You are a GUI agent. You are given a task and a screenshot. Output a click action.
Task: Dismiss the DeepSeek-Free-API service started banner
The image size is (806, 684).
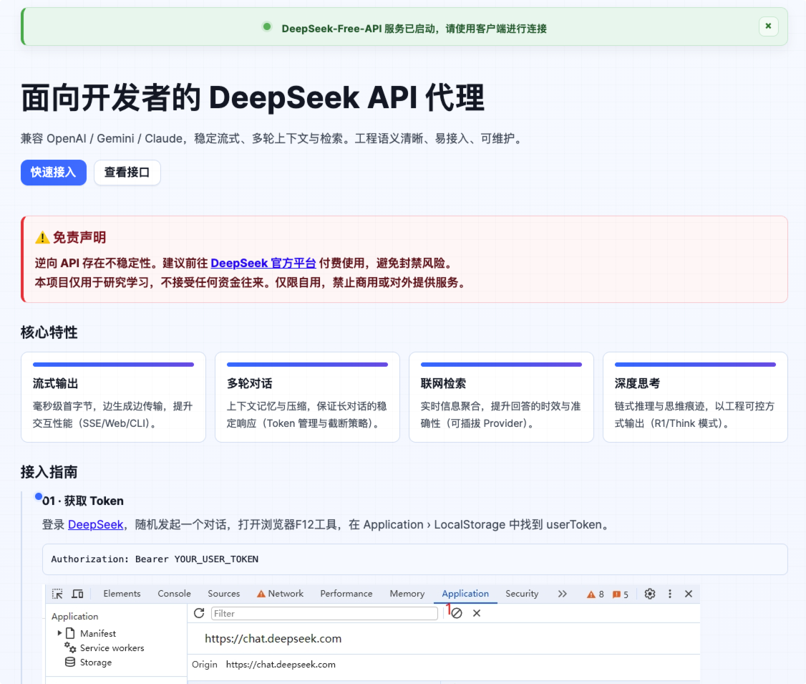coord(768,27)
